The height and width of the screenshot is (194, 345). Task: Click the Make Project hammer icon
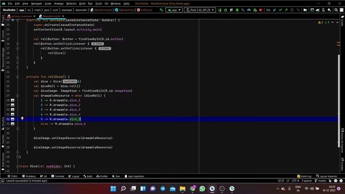tap(161, 10)
